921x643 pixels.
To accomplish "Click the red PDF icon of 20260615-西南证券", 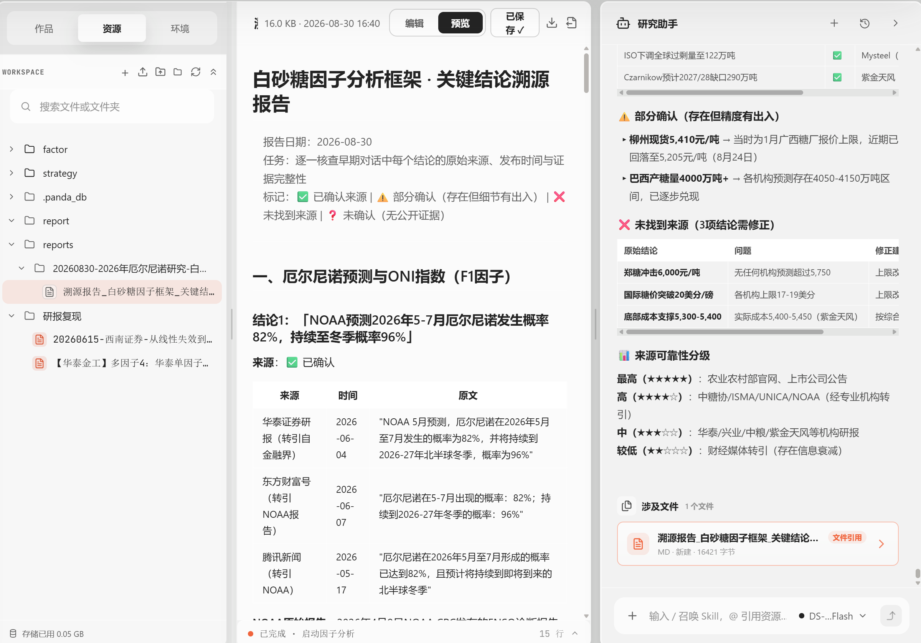I will [39, 340].
